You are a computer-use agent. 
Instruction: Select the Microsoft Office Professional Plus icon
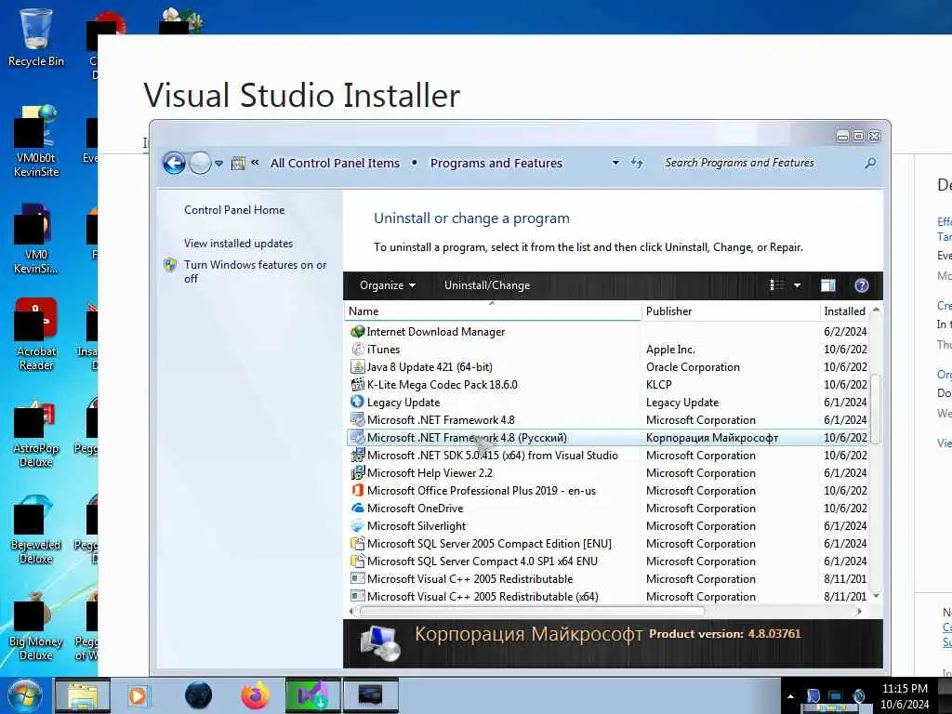[358, 491]
